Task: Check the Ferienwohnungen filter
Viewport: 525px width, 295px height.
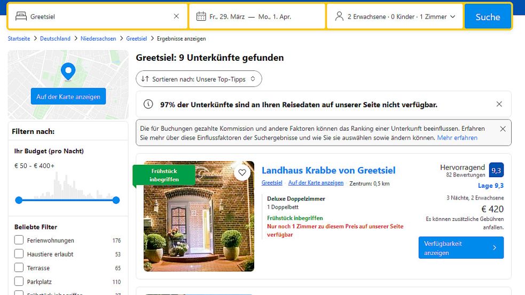Action: pos(19,240)
